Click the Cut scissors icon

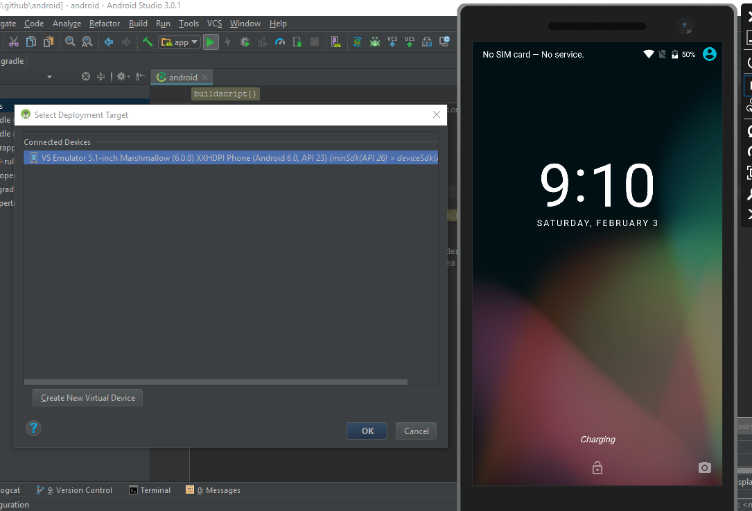pos(13,42)
